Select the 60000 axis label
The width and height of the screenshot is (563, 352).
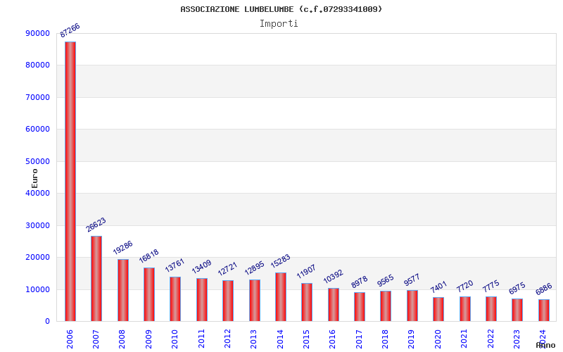coord(38,130)
